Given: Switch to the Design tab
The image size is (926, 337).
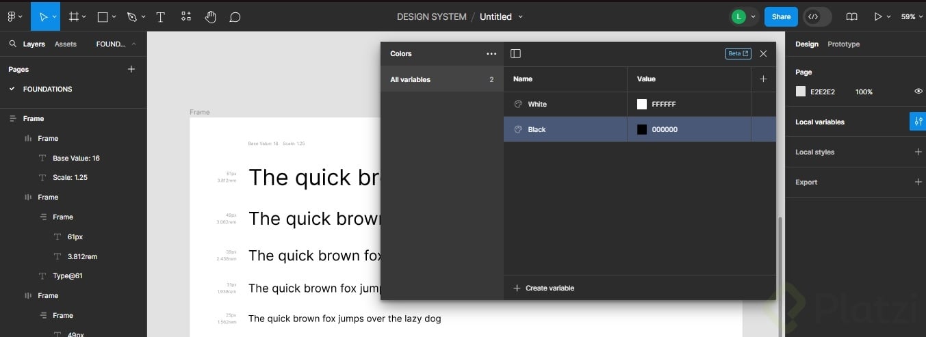Looking at the screenshot, I should click(x=806, y=44).
